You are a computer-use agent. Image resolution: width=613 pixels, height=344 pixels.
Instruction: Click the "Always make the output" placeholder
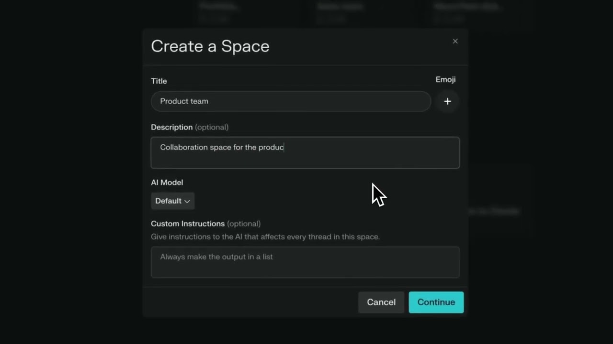216,257
